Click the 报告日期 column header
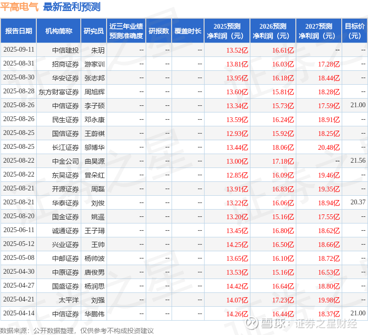Screen dimensions: 368x335 point(19,31)
